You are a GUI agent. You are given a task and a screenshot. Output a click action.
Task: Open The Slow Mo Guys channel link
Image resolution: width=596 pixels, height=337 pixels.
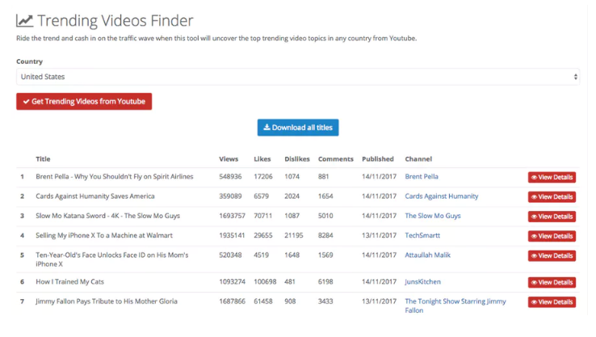(433, 216)
